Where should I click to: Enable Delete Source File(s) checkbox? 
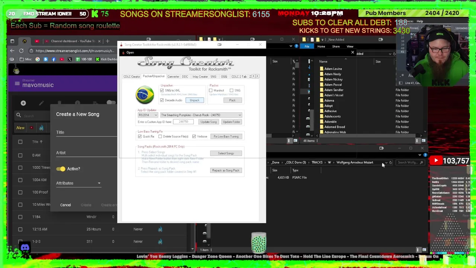click(160, 137)
